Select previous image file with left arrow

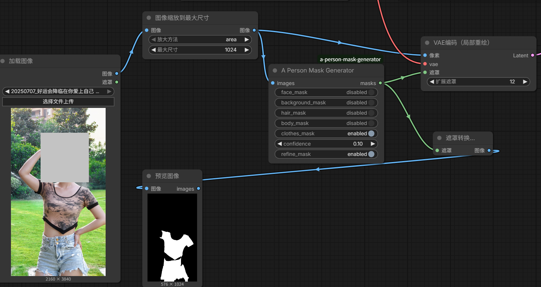coord(7,91)
